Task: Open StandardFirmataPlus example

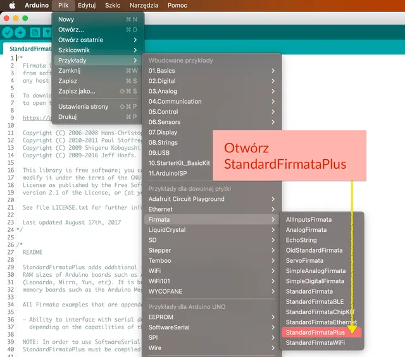Action: (321, 332)
